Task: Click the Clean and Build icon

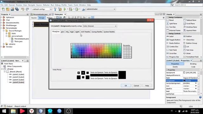Action: click(60, 9)
